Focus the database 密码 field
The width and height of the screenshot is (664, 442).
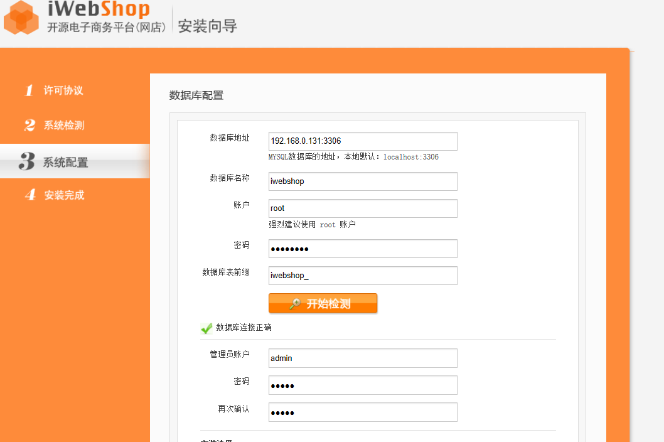[x=363, y=249]
